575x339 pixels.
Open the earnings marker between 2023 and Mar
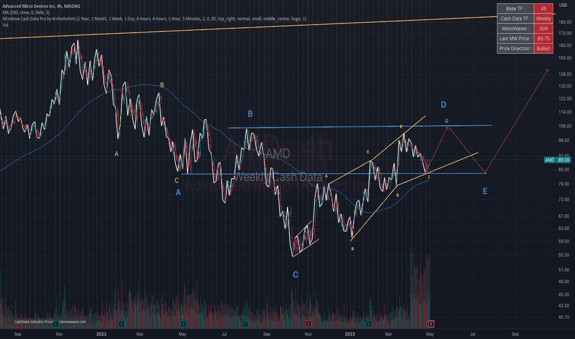click(x=368, y=324)
